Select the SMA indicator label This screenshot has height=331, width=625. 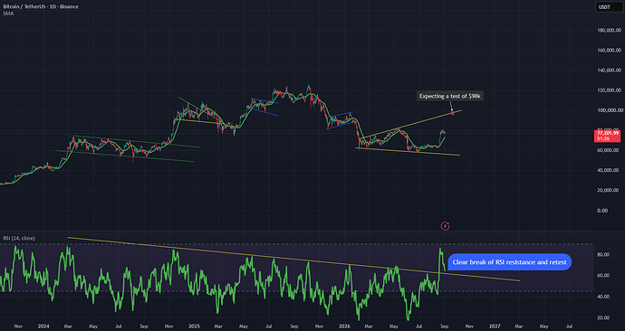pyautogui.click(x=8, y=14)
